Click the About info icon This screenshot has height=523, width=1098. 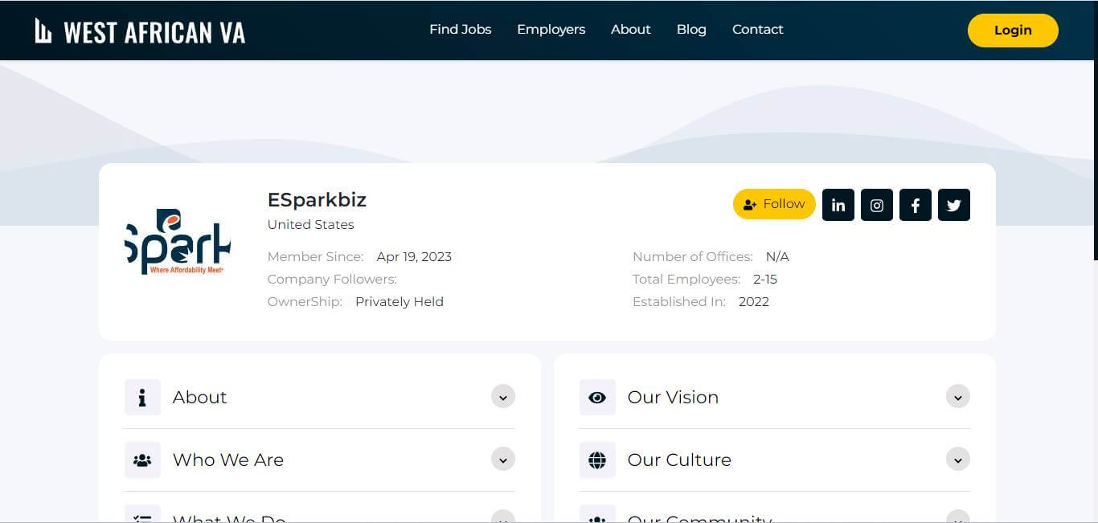click(x=142, y=397)
